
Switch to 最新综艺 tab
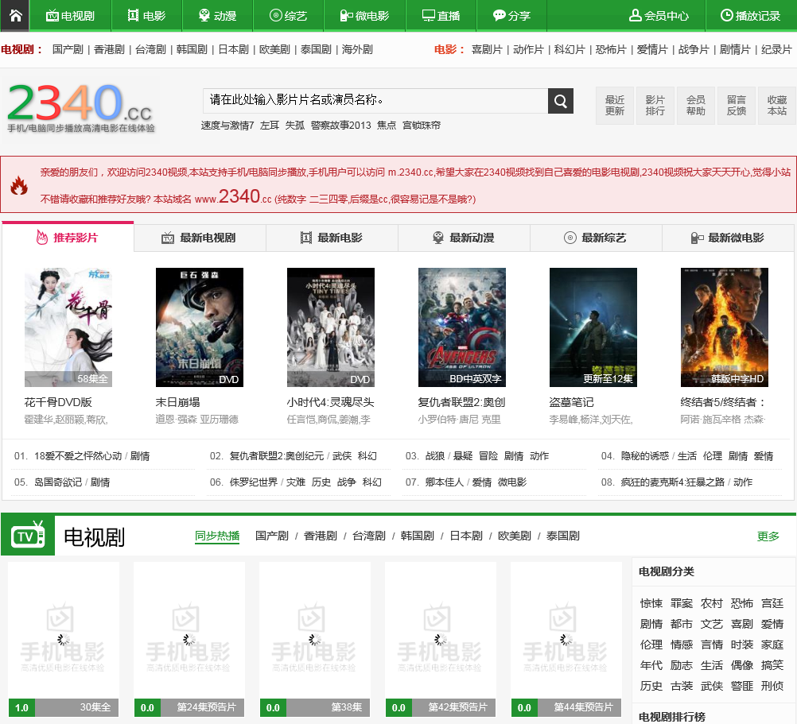click(x=596, y=238)
